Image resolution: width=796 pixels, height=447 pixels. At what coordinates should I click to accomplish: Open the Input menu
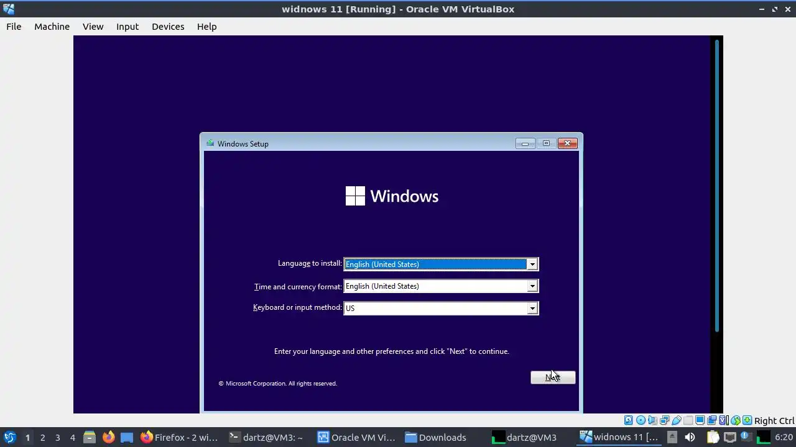(127, 27)
